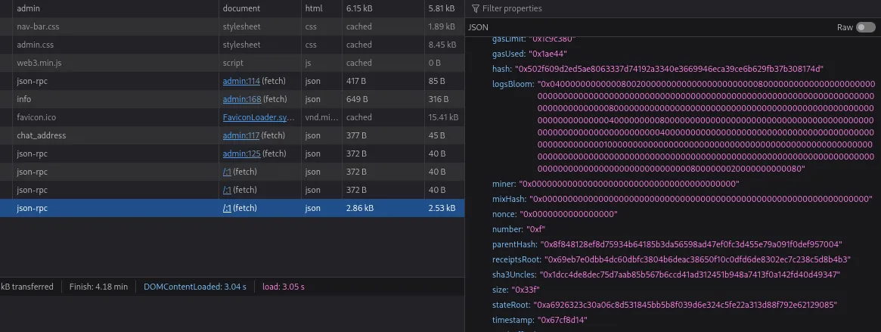Select the chat_address request
The image size is (881, 332).
pyautogui.click(x=232, y=135)
